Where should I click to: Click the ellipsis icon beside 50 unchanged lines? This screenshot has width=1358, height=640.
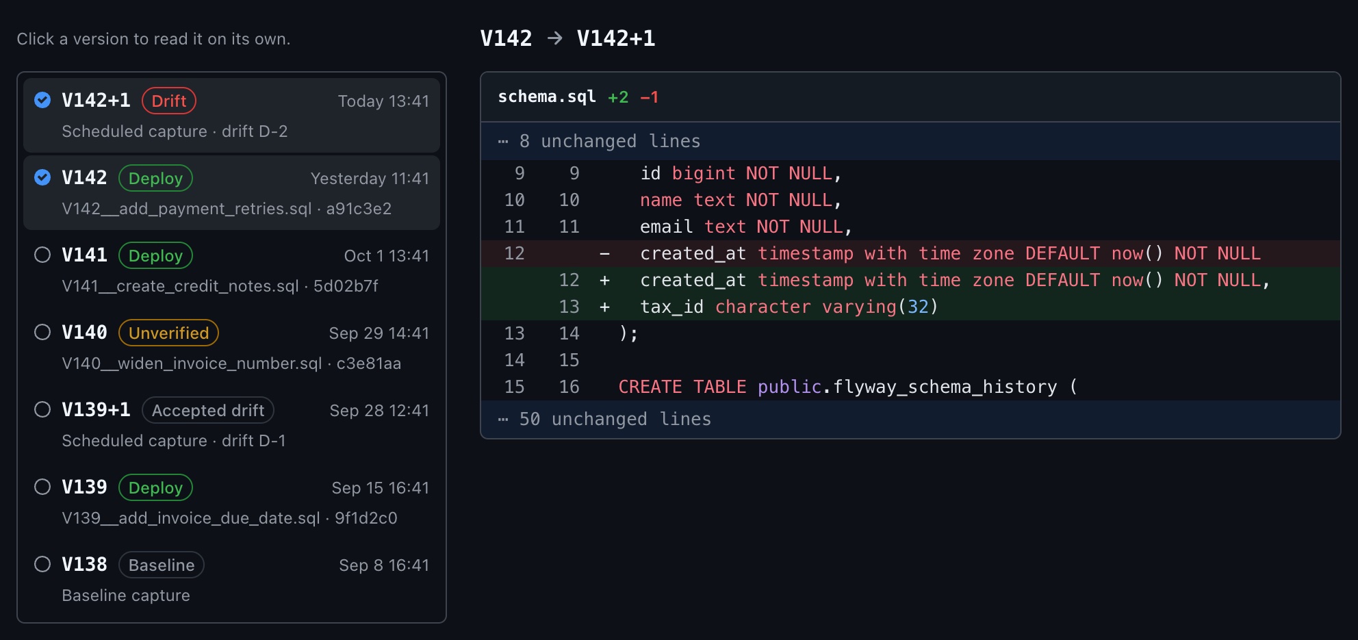click(x=503, y=420)
